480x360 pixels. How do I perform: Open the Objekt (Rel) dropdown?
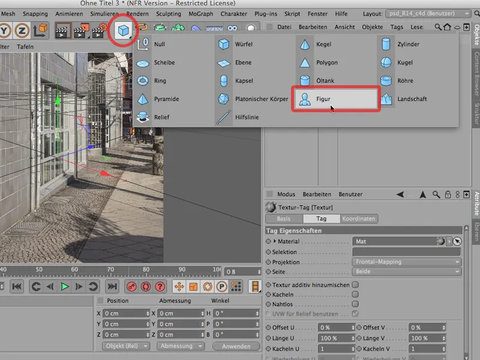(126, 346)
